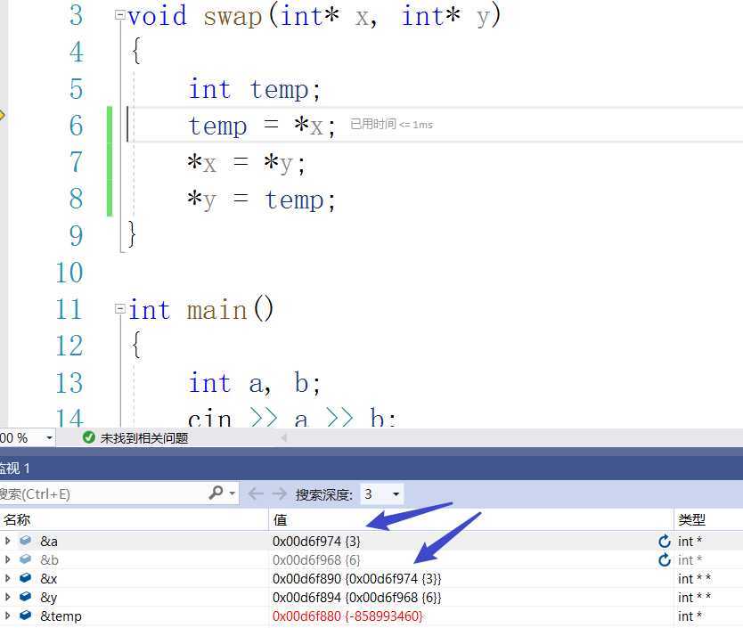Click the watch search magnifier icon
743x628 pixels.
click(x=216, y=493)
